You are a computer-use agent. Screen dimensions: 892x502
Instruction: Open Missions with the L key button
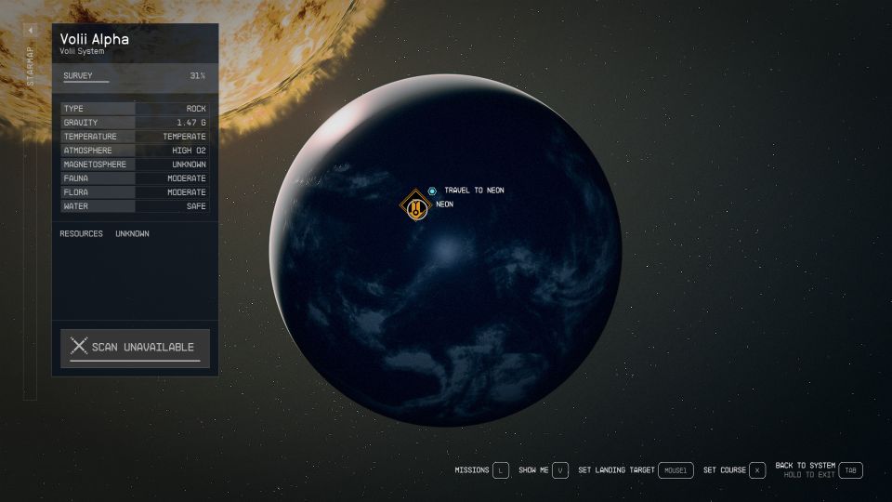501,470
